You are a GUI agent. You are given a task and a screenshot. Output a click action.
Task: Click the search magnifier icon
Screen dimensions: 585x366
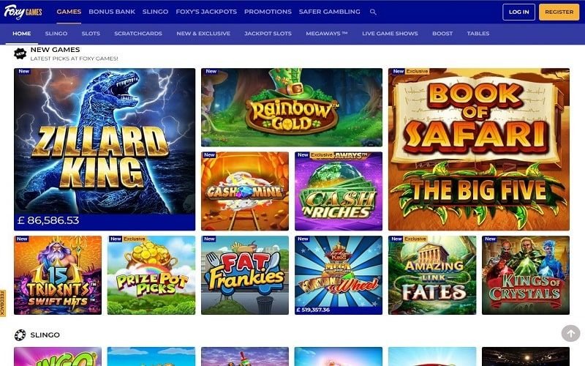tap(373, 12)
